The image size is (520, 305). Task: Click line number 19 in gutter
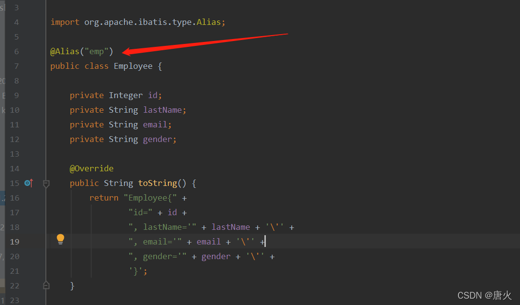(14, 242)
